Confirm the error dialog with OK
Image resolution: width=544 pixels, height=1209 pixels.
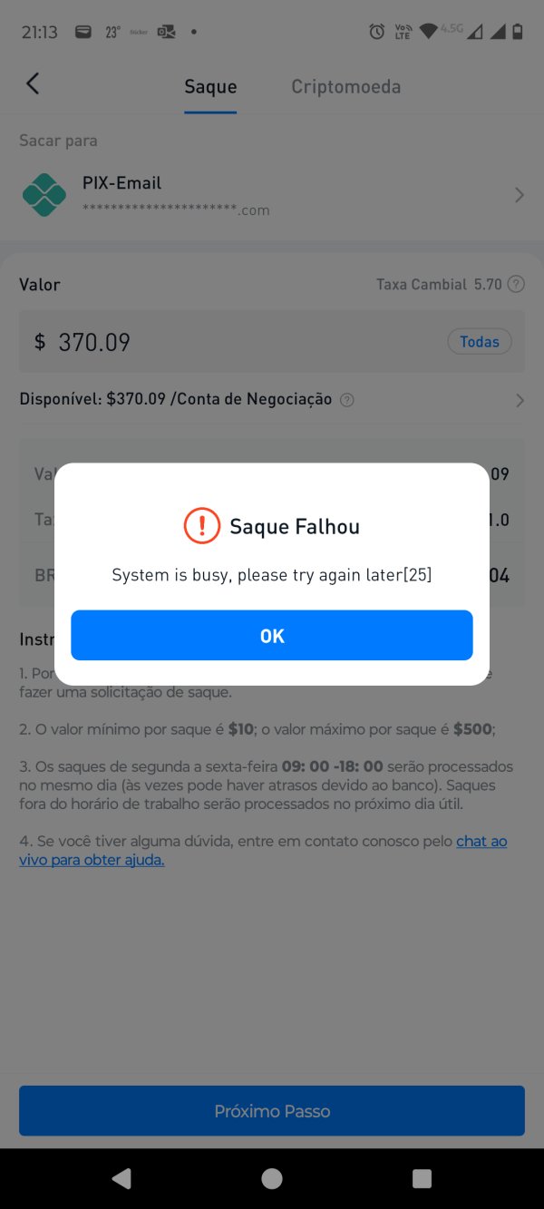272,636
